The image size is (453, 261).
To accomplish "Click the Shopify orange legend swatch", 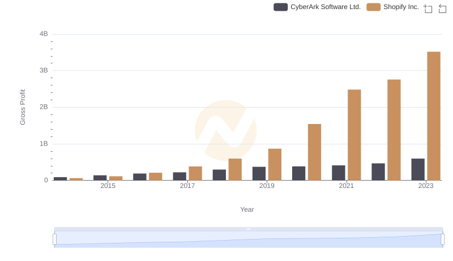I will 374,7.
